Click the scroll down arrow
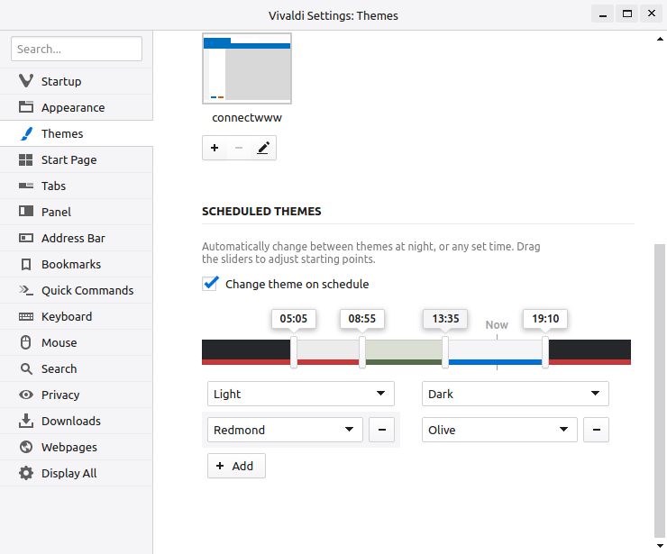The image size is (667, 554). [660, 546]
